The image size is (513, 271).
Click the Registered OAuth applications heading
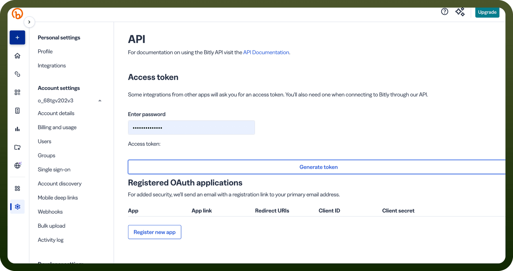[185, 183]
